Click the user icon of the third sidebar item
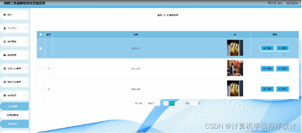 coord(5,42)
